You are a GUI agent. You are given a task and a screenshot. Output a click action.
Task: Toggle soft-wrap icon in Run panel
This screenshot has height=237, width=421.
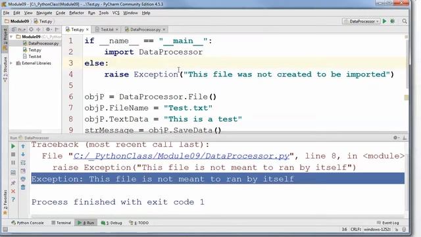click(23, 163)
